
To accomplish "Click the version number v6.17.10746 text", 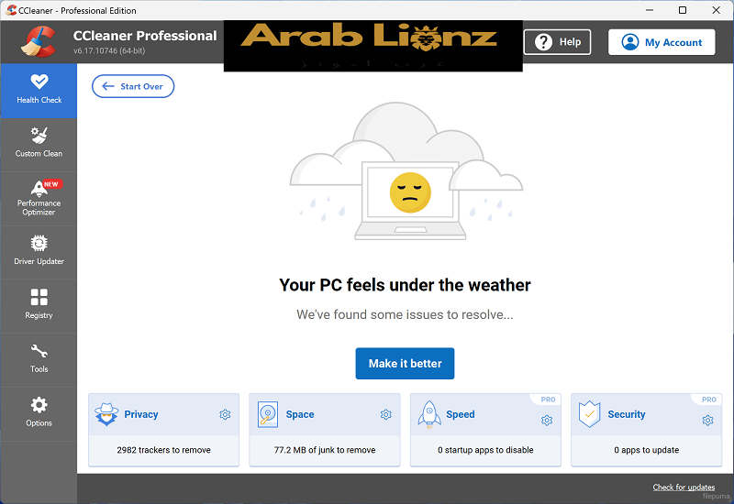I will click(x=109, y=51).
